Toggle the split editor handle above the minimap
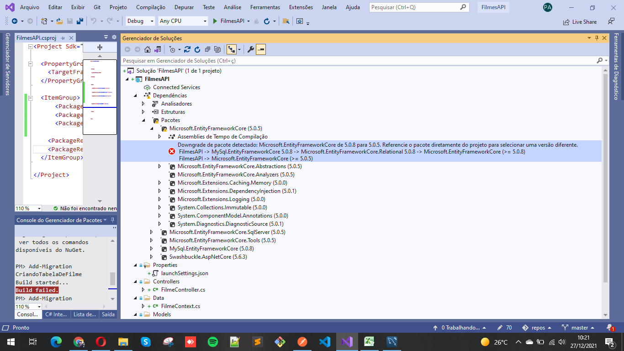 point(100,47)
